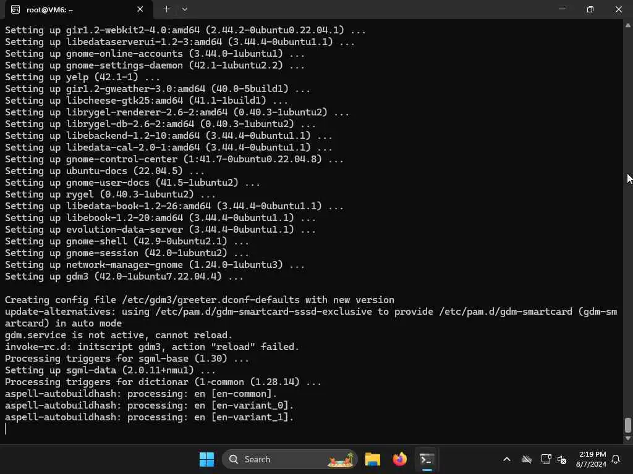Image resolution: width=633 pixels, height=474 pixels.
Task: Click the scrollbar down arrow
Action: pos(628,439)
